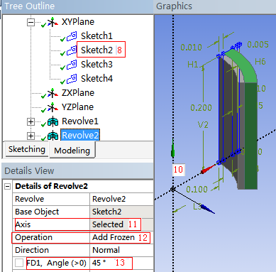Tick the FD1 Angle parameter checkbox

pyautogui.click(x=19, y=263)
